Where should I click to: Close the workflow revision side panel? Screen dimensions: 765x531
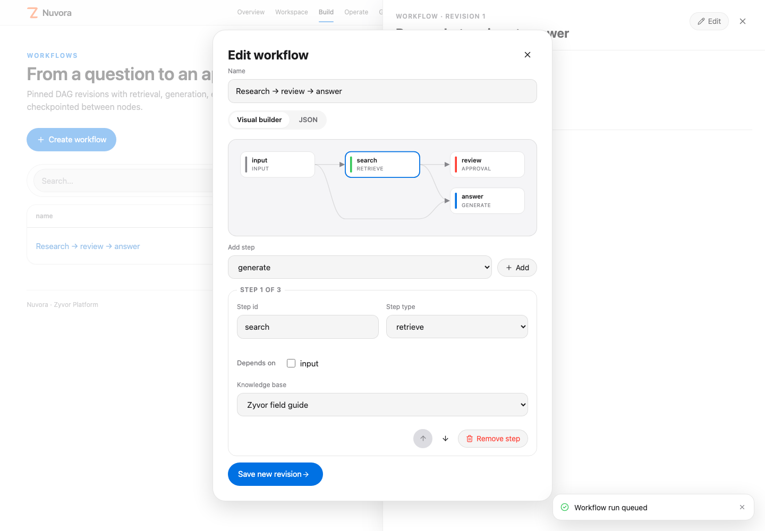tap(743, 21)
